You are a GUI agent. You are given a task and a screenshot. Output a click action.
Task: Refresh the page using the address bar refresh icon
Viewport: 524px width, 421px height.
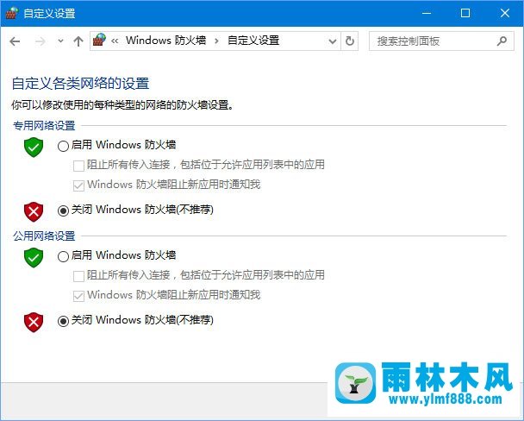pos(349,41)
